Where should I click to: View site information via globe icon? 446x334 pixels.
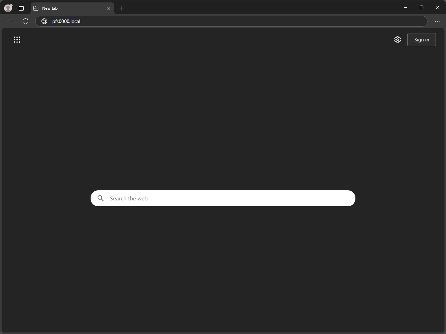pyautogui.click(x=44, y=21)
